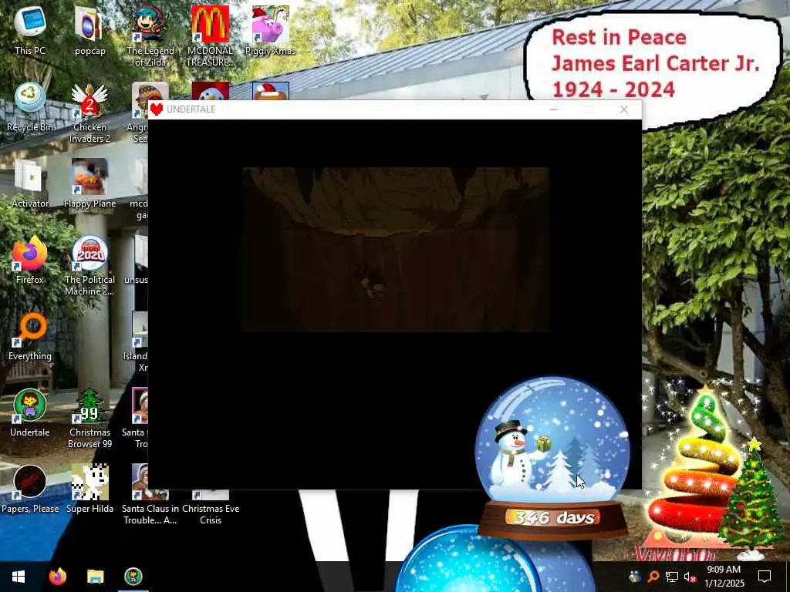Viewport: 790px width, 592px height.
Task: Minimize the Undertale window
Action: coord(554,109)
